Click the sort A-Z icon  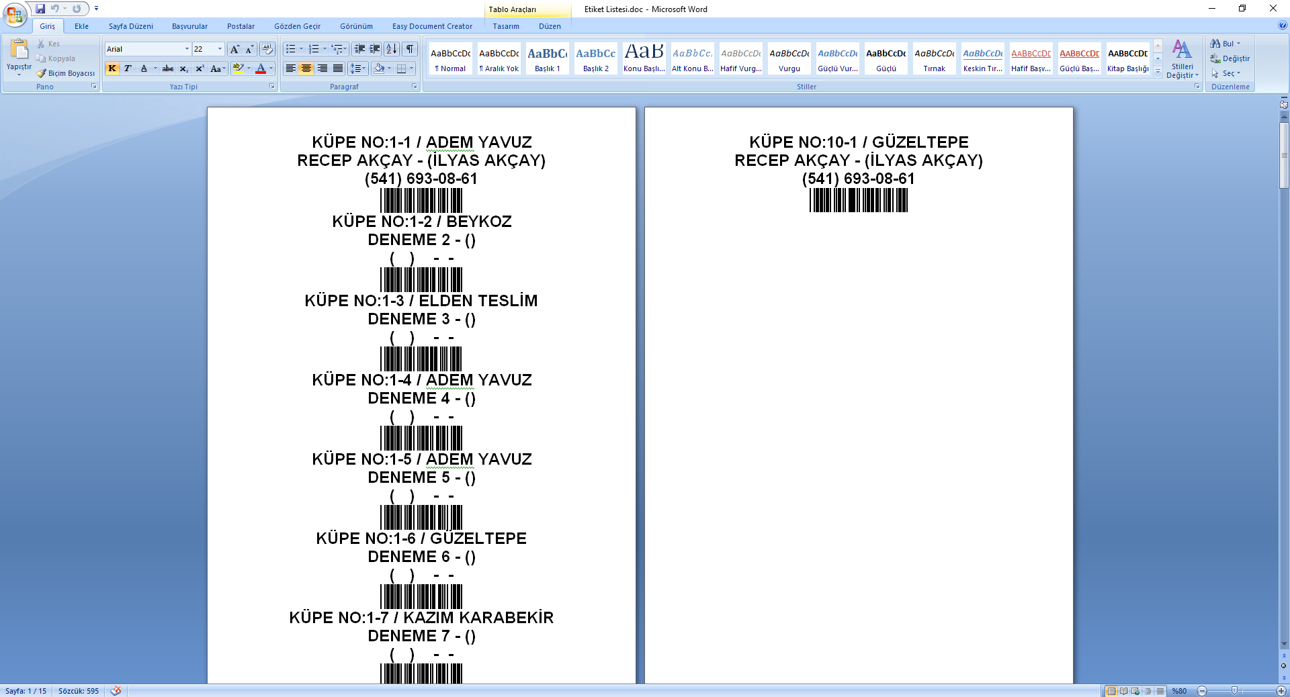[x=391, y=49]
